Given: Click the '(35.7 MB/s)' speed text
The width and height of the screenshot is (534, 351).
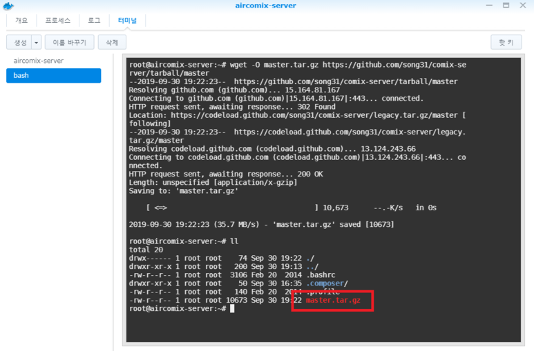Looking at the screenshot, I should [x=236, y=225].
